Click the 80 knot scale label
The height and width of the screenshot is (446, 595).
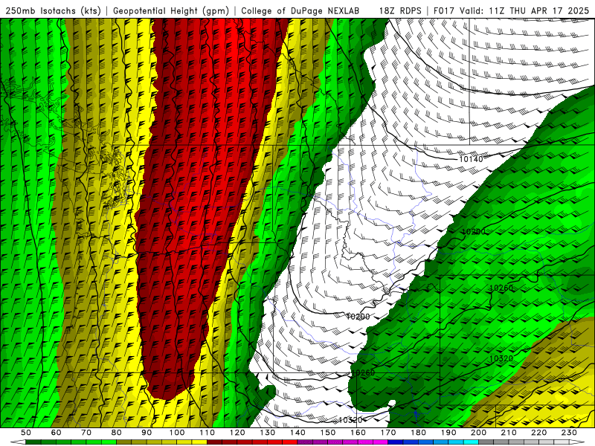click(117, 433)
